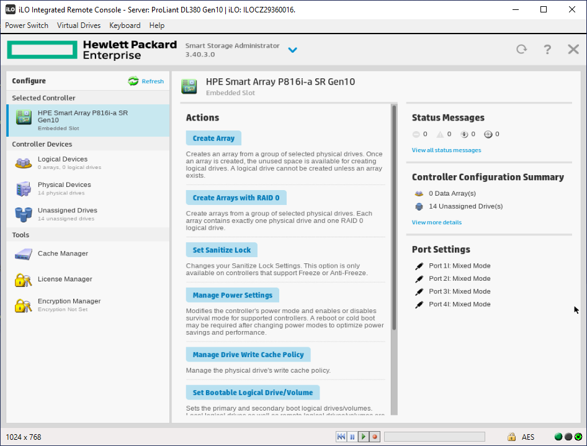This screenshot has width=587, height=446.
Task: Select HPE Smart Array P816i-a controller in sidebar
Action: pyautogui.click(x=88, y=121)
